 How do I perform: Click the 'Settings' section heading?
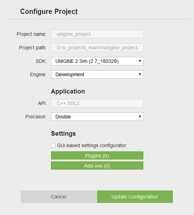(x=63, y=134)
